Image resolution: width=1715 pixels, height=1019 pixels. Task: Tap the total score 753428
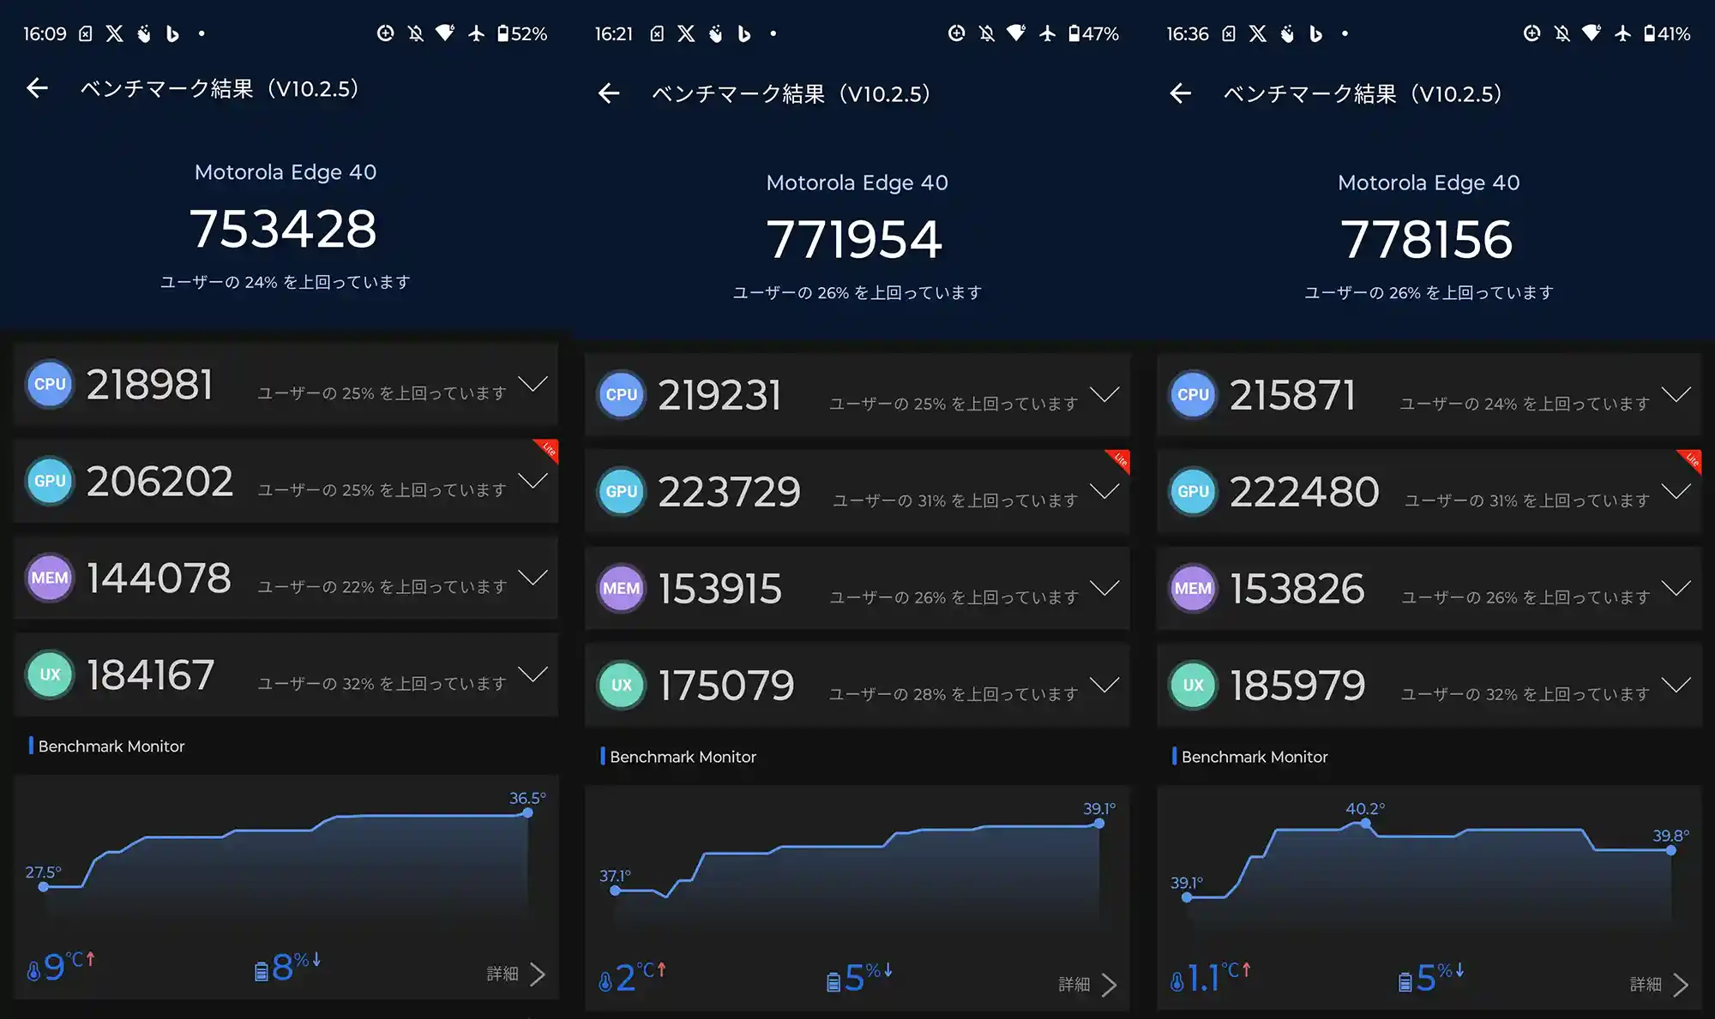pos(283,229)
